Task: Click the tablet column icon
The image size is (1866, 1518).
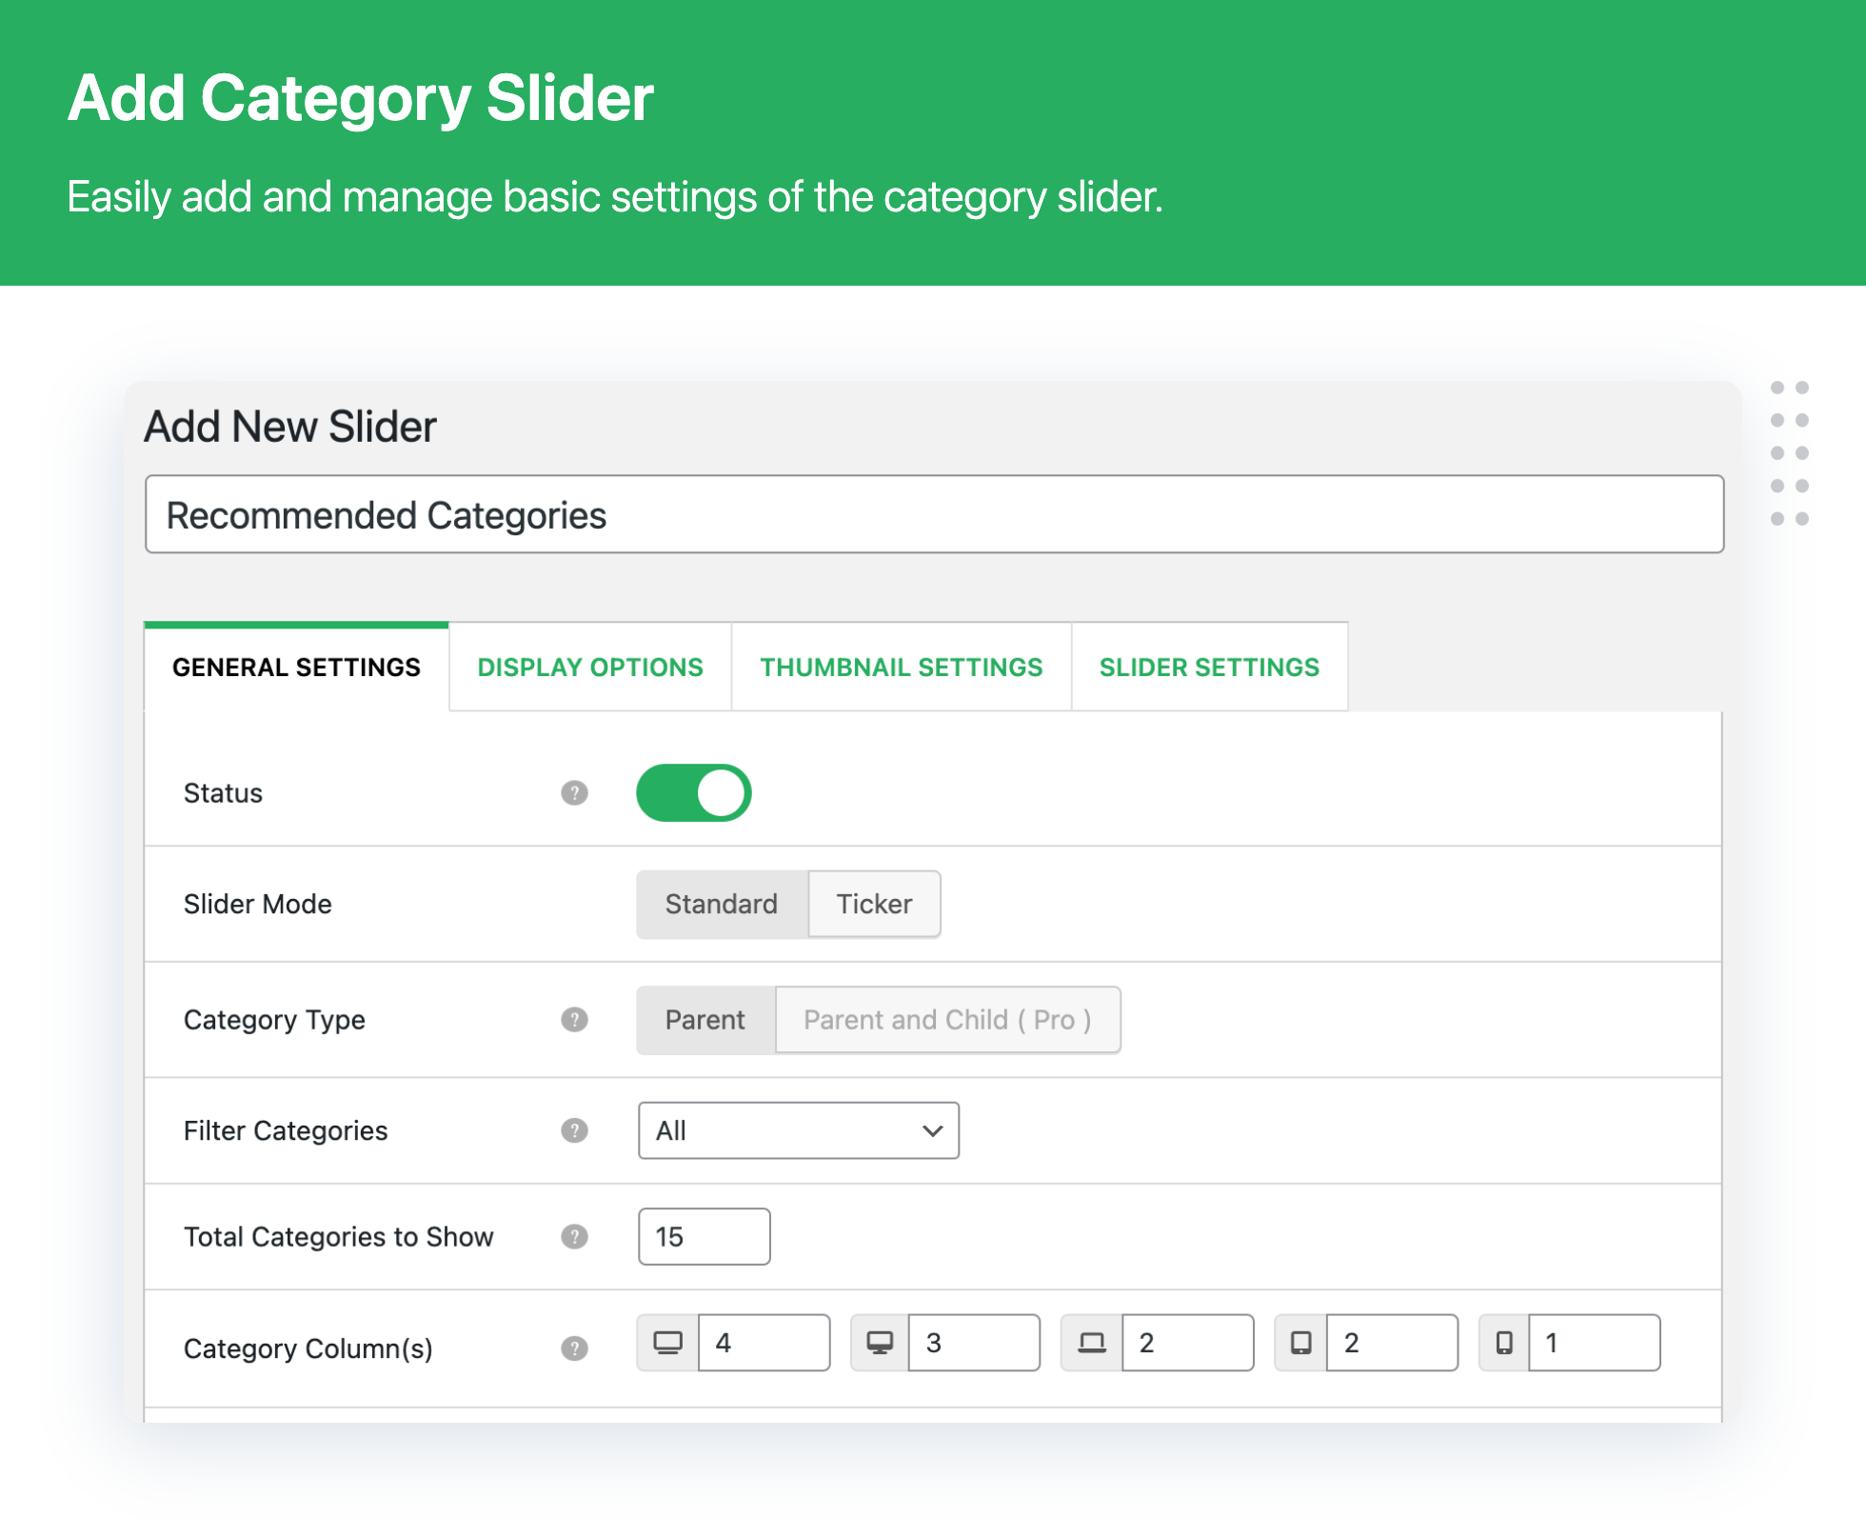Action: (x=1300, y=1343)
